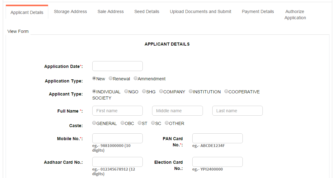Click the PAN Card No. input field
This screenshot has height=178, width=336.
coord(218,138)
